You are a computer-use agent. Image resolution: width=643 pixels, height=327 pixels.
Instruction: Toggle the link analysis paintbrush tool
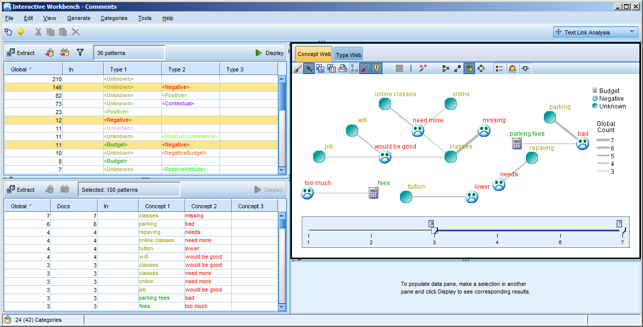point(298,68)
